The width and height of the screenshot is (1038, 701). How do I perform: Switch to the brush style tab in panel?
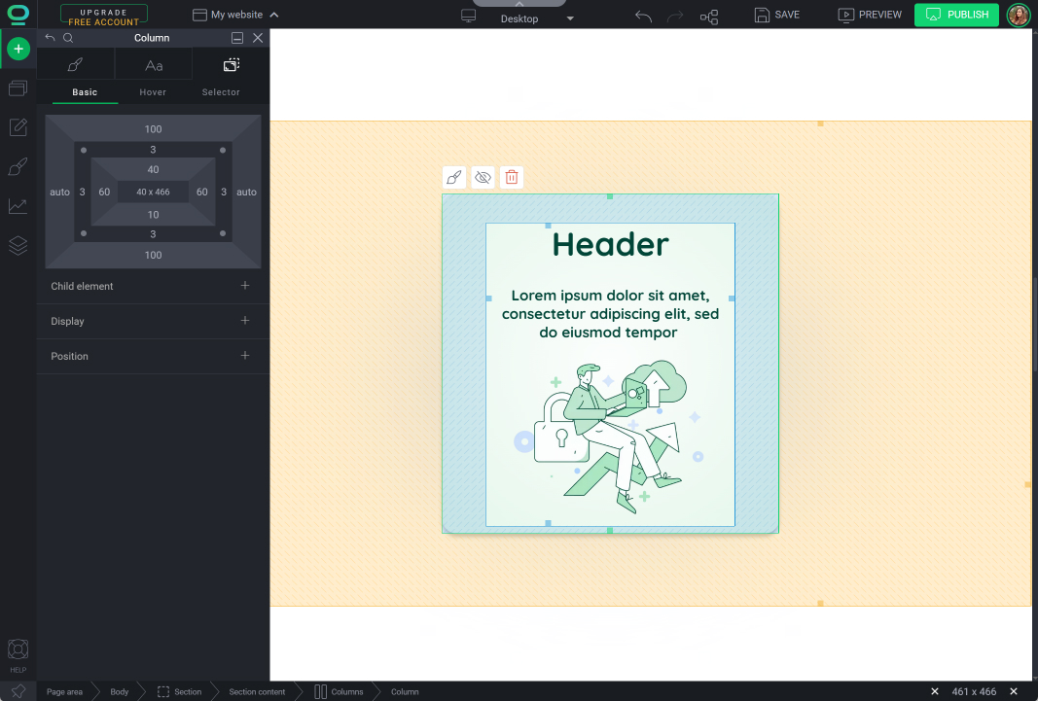coord(76,65)
